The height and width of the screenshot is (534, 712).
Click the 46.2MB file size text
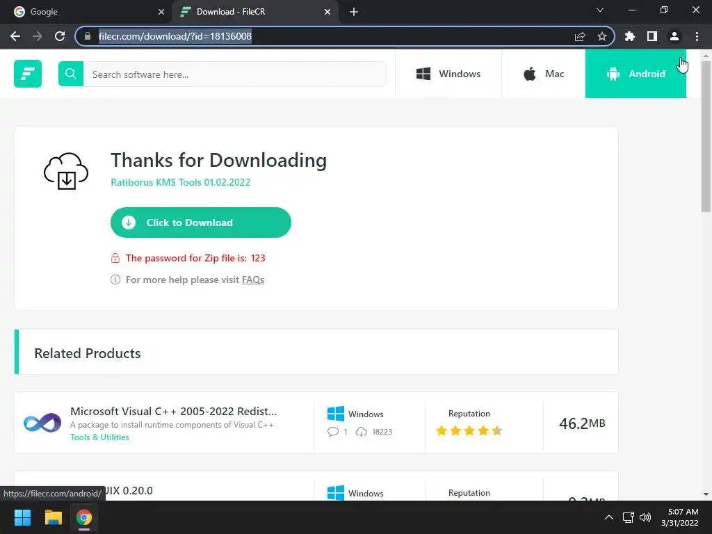(x=582, y=423)
